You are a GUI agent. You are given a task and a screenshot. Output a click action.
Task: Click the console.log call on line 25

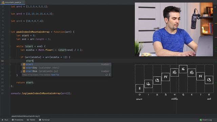[x=41, y=94]
